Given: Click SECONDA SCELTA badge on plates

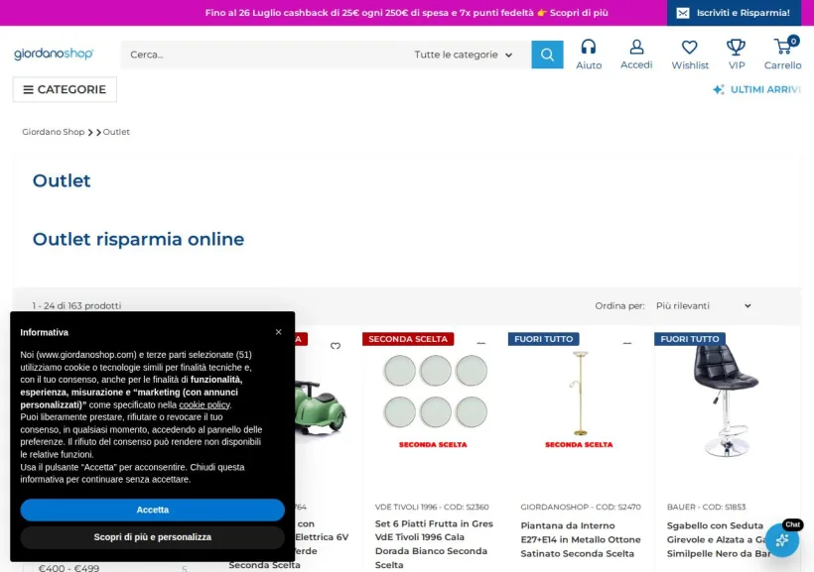Looking at the screenshot, I should coord(408,339).
